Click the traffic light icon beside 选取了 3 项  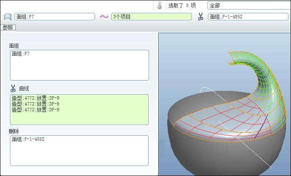pyautogui.click(x=159, y=5)
